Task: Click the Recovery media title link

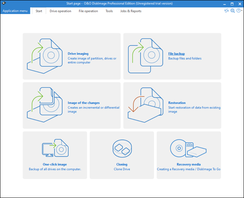Action: tap(189, 164)
